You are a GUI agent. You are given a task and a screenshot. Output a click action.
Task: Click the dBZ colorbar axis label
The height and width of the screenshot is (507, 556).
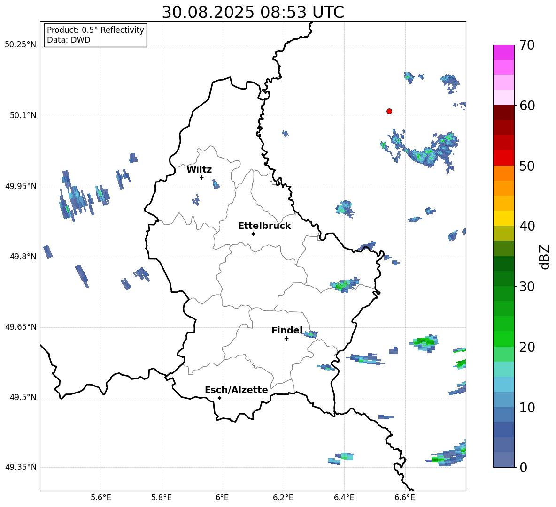tap(544, 257)
